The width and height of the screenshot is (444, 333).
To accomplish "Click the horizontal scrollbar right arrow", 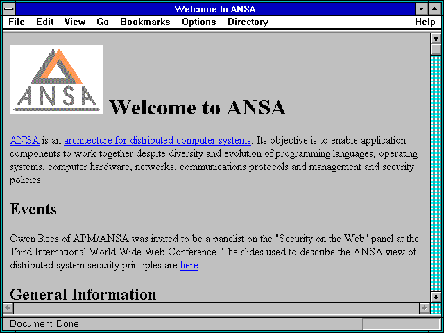I will coord(425,308).
